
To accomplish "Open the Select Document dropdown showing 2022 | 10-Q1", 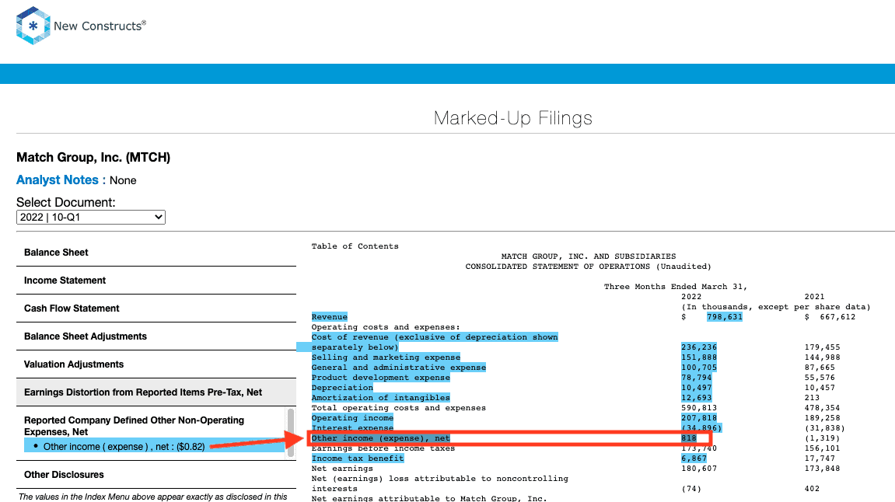I will (x=91, y=218).
